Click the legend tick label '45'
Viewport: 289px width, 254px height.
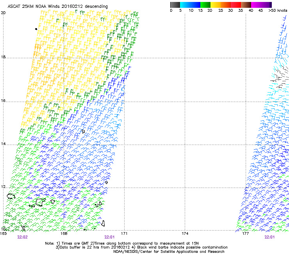click(x=260, y=11)
